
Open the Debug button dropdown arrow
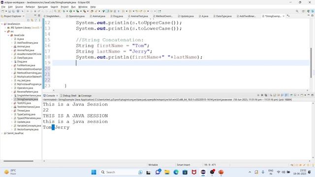(67, 11)
